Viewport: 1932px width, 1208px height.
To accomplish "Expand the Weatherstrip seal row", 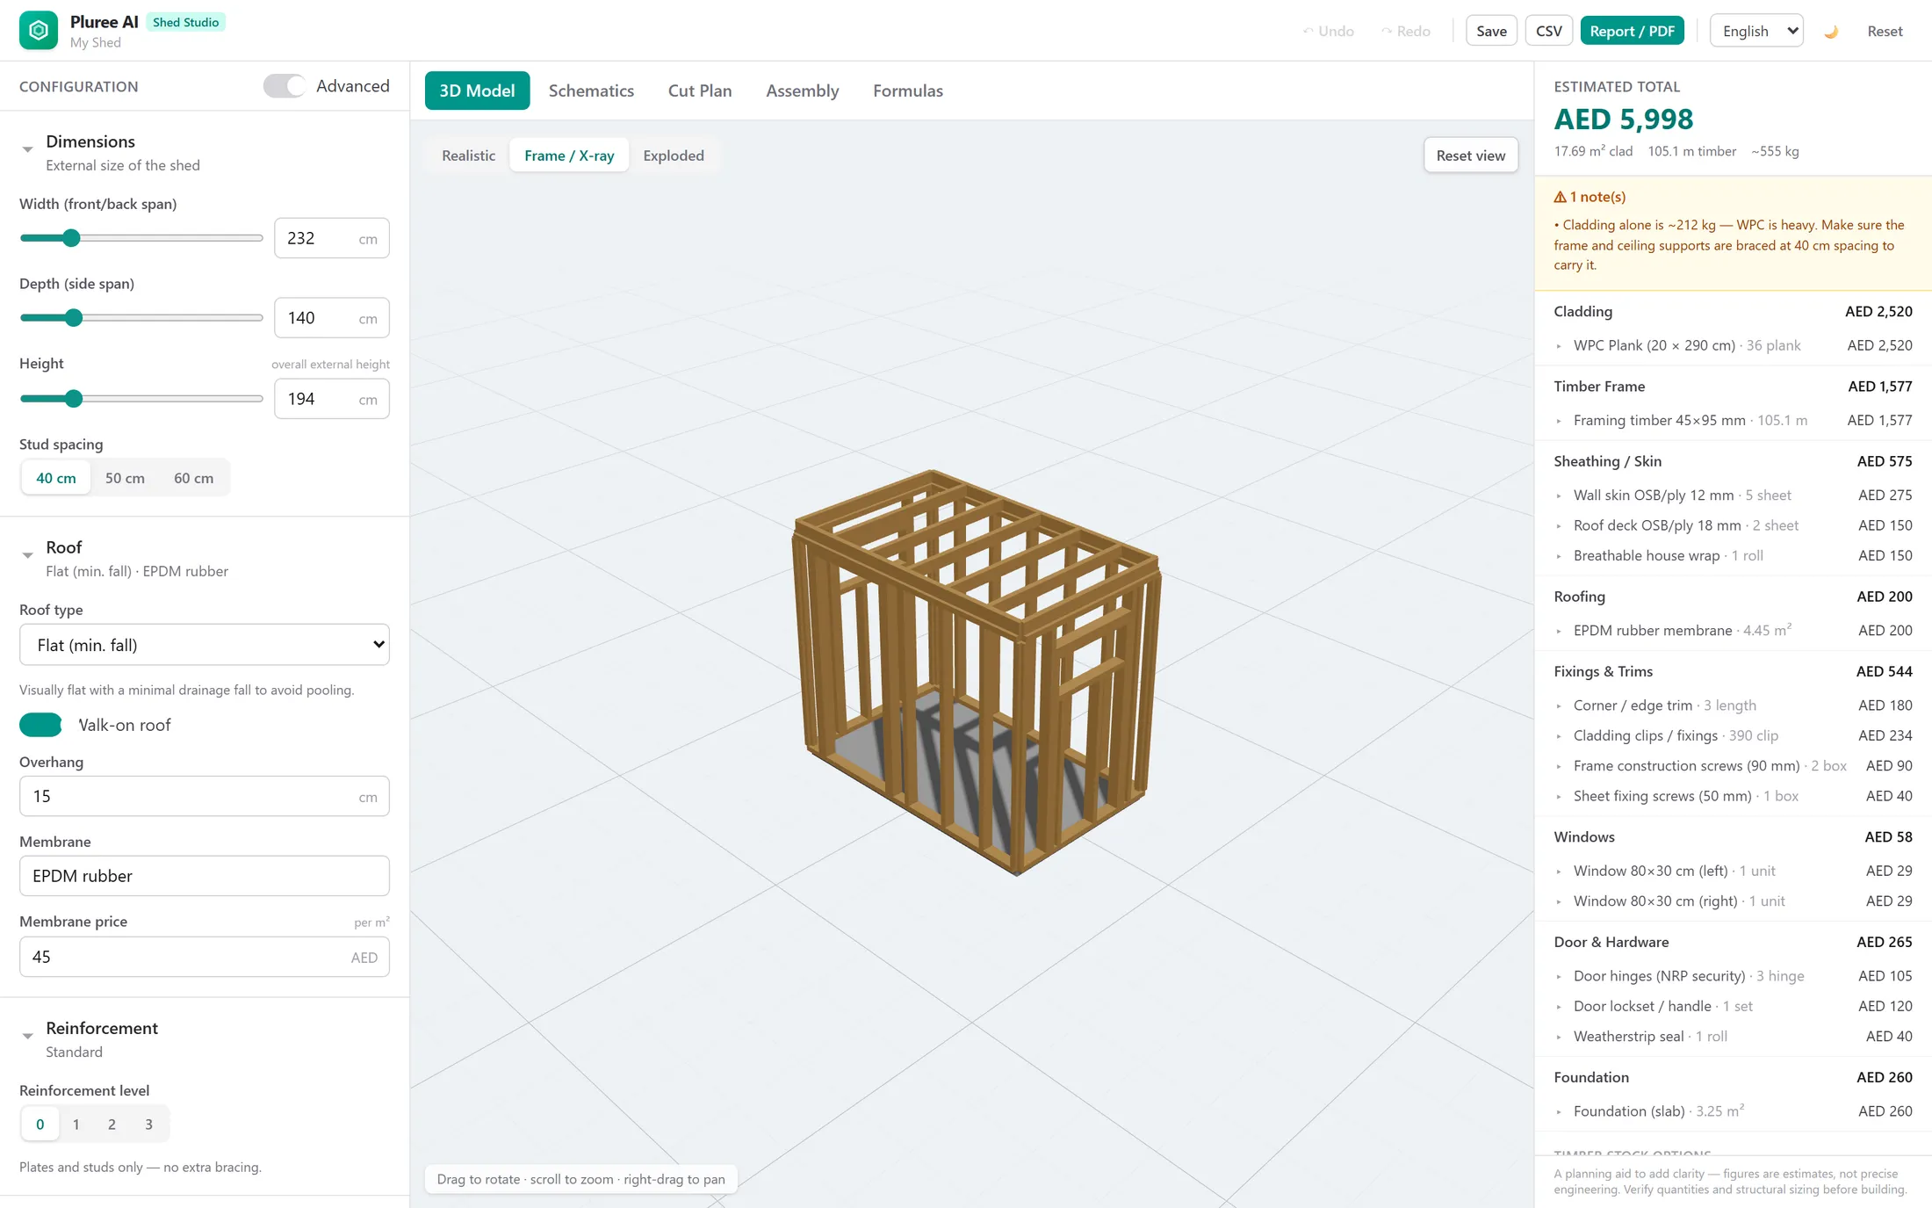I will pyautogui.click(x=1733, y=1037).
